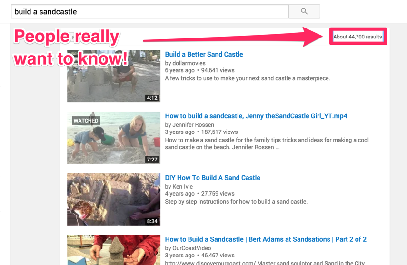Click description 'A few tricks to use to make'

pyautogui.click(x=248, y=78)
